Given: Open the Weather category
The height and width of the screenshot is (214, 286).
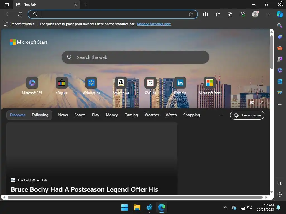Looking at the screenshot, I should click(x=152, y=115).
